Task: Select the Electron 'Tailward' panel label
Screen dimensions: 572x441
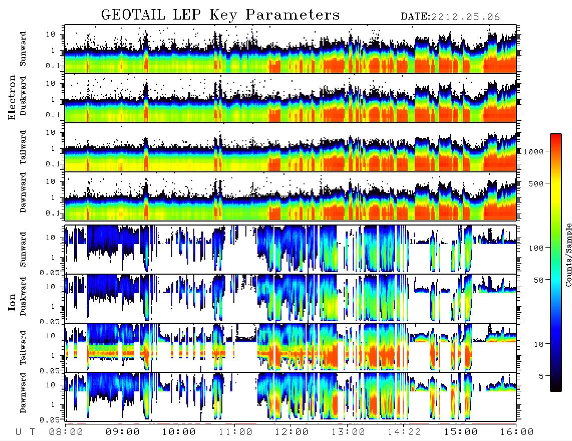Action: pyautogui.click(x=23, y=147)
